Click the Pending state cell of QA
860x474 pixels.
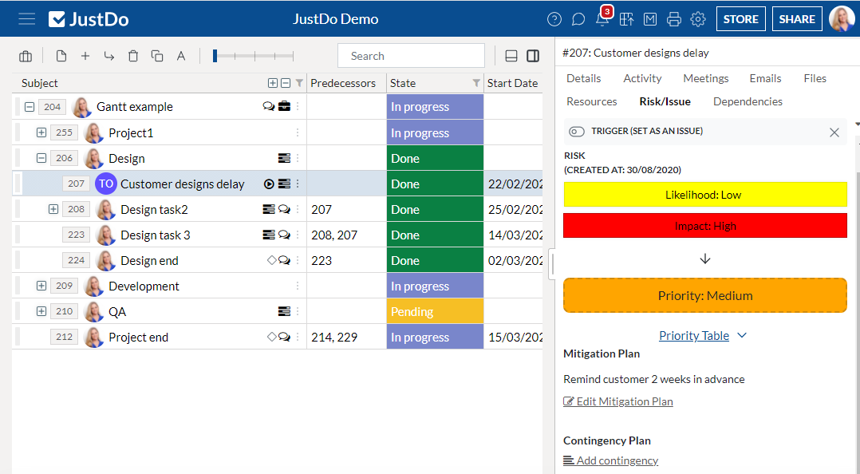click(x=435, y=311)
